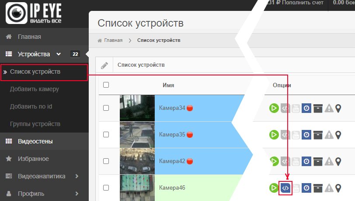Go to Избранное in the sidebar
355x201 pixels.
click(x=33, y=159)
